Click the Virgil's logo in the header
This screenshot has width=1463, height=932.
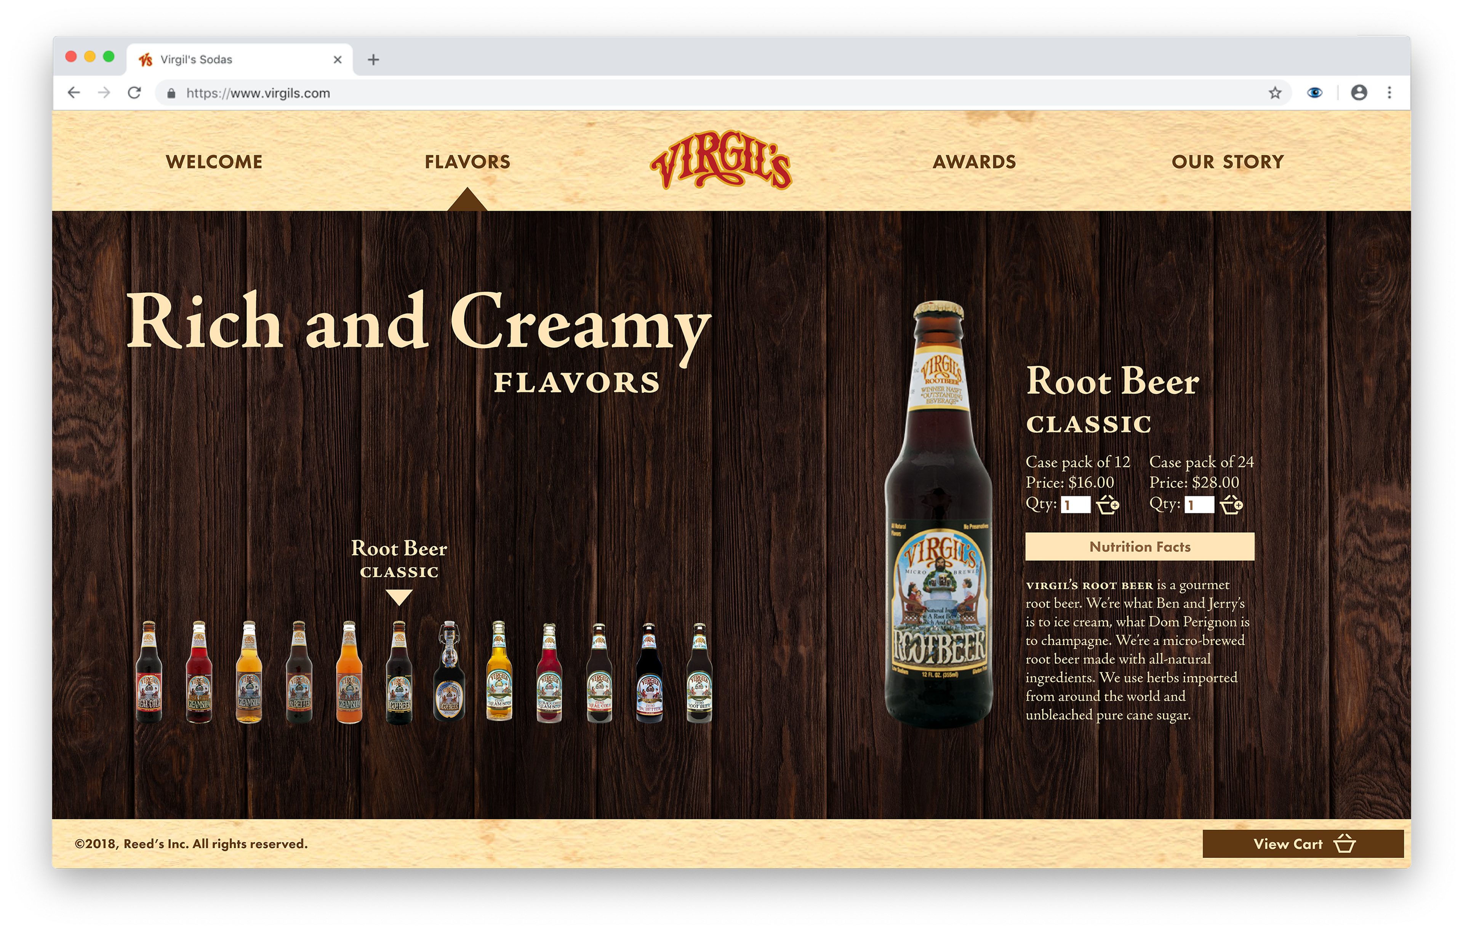(x=721, y=160)
